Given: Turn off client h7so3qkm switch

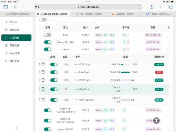Looking at the screenshot, I should click(x=54, y=89).
